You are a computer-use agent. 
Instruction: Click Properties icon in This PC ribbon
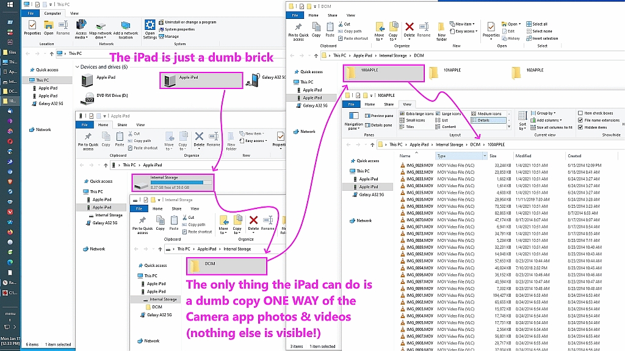[32, 27]
